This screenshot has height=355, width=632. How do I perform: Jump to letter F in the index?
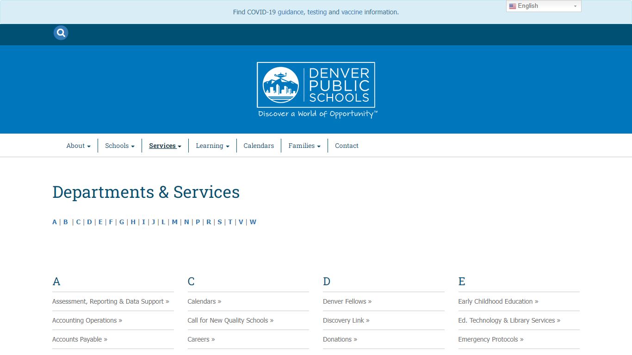(111, 222)
